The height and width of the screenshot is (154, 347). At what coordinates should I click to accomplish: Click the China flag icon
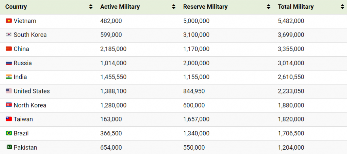[9, 49]
